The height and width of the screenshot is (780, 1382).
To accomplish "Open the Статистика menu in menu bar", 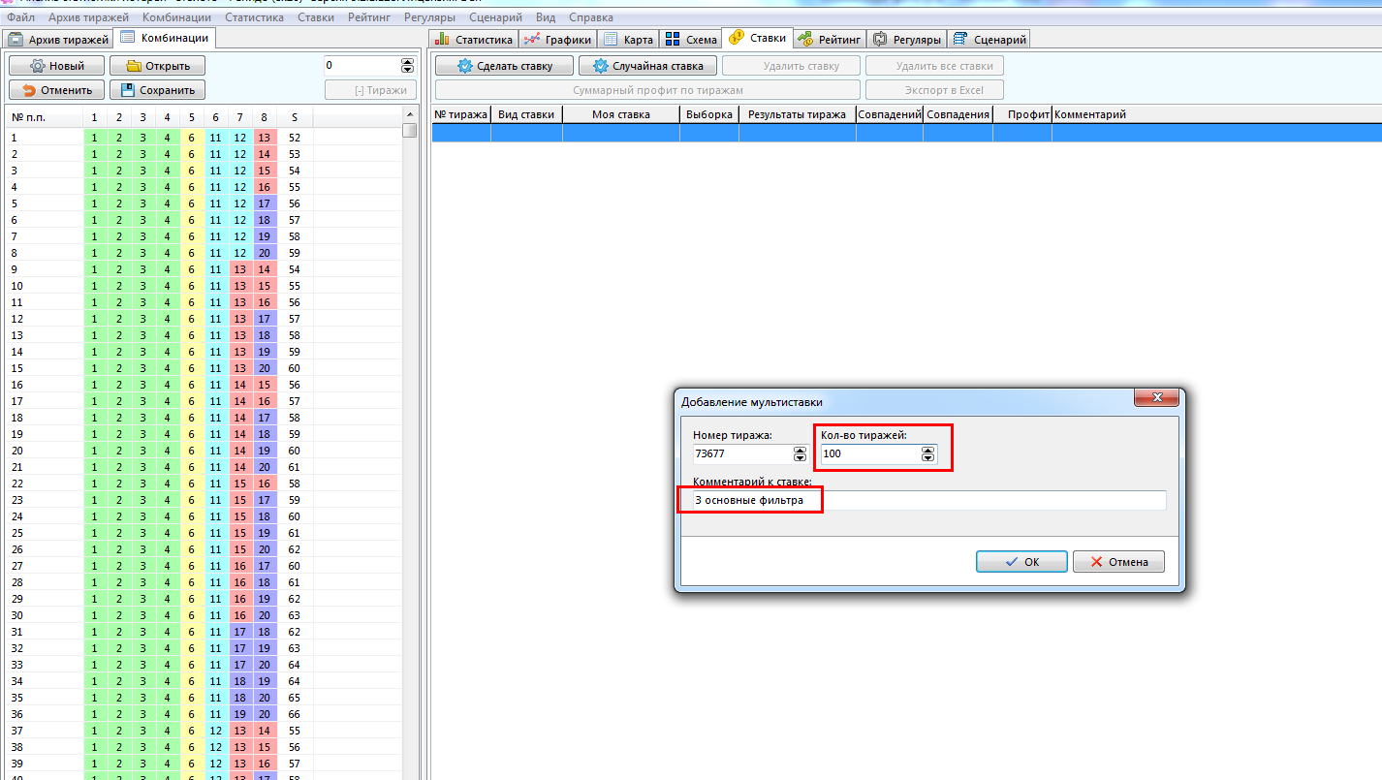I will point(255,17).
